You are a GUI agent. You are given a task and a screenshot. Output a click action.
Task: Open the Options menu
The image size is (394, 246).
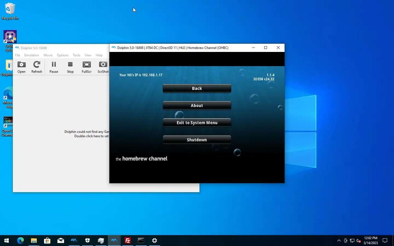(63, 55)
